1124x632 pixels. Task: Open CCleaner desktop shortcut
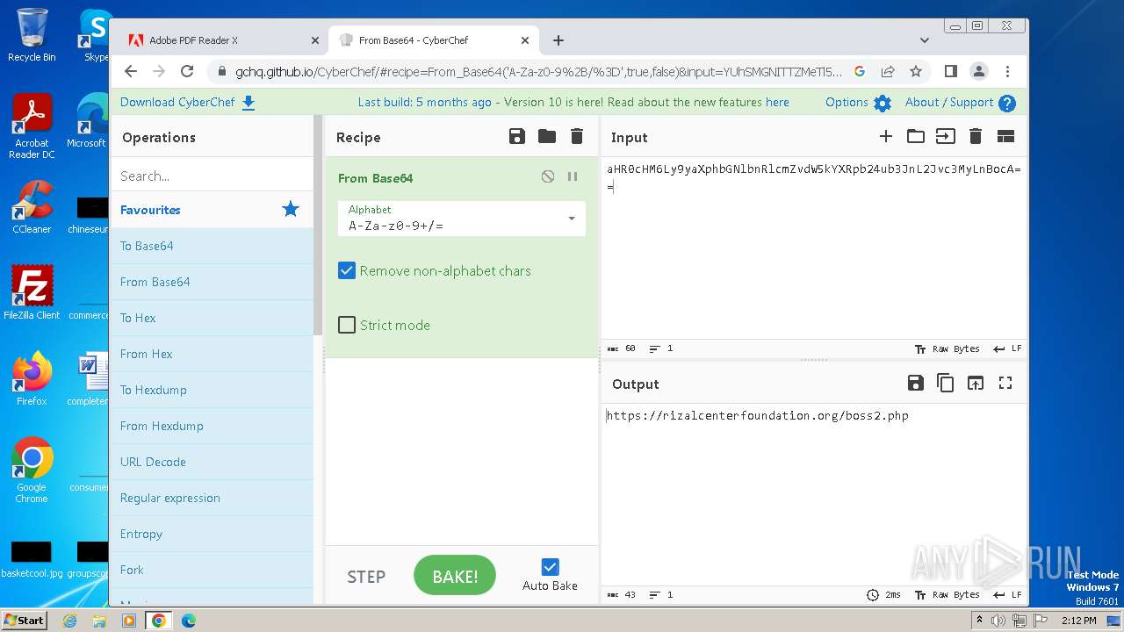click(x=32, y=207)
